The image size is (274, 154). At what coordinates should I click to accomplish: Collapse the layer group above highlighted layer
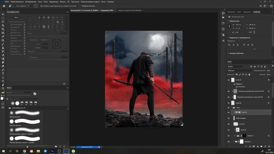click(232, 108)
